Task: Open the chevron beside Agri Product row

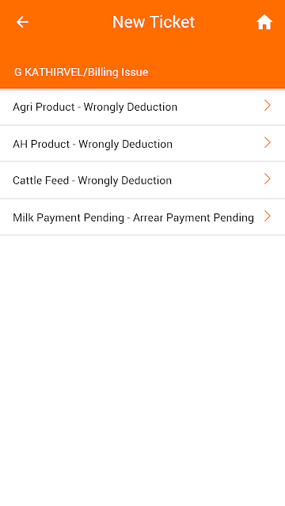Action: pyautogui.click(x=267, y=105)
